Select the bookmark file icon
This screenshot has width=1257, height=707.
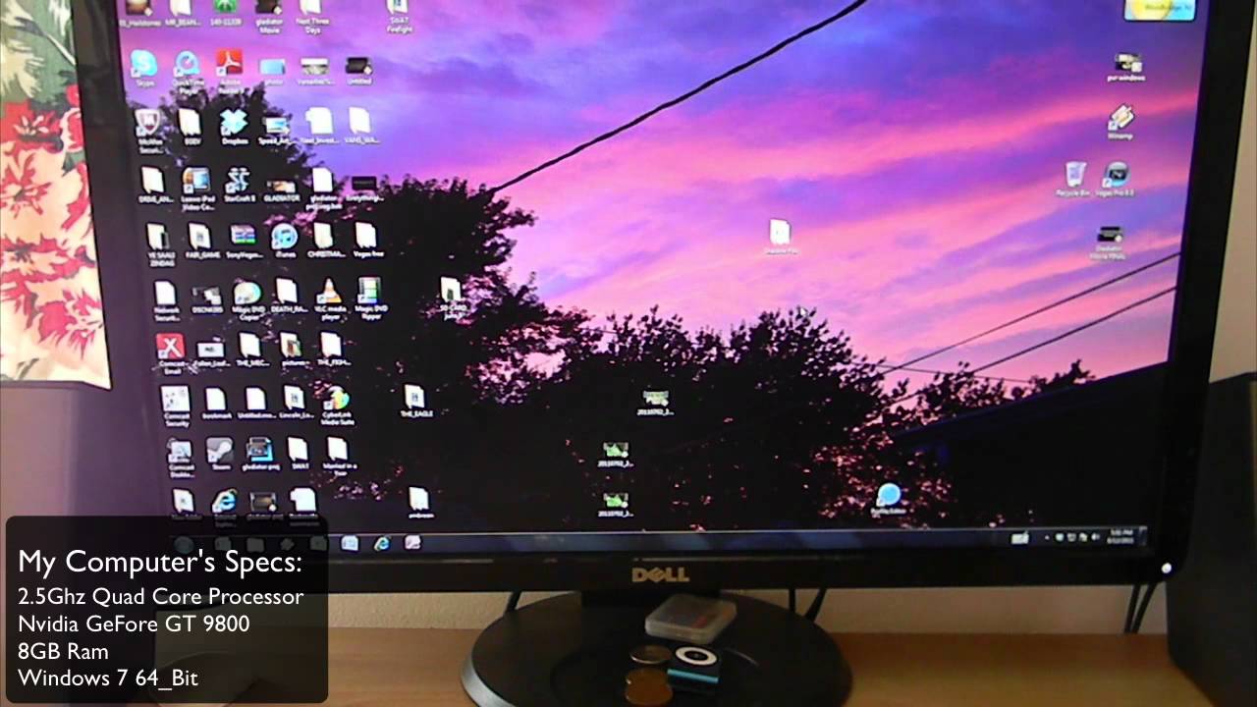215,404
